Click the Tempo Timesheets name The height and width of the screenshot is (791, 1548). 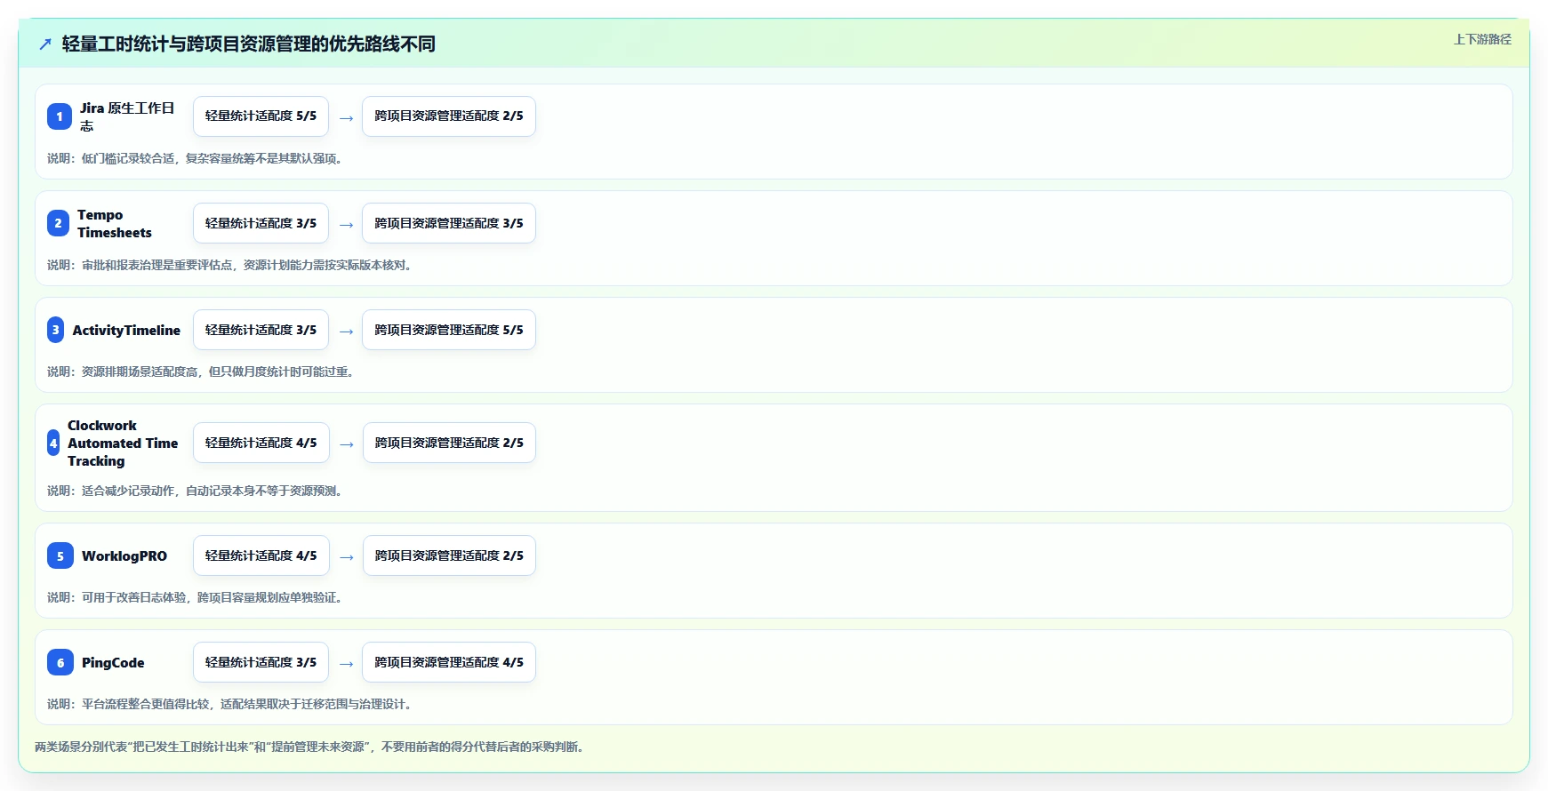click(x=115, y=223)
